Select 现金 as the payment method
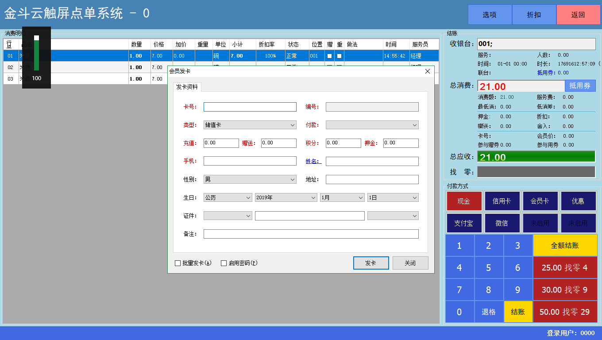Screen dimensions: 602x340 pyautogui.click(x=464, y=201)
